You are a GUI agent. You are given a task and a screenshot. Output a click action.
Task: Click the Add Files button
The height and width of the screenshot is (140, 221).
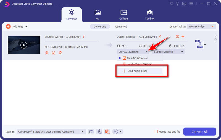pos(17,27)
